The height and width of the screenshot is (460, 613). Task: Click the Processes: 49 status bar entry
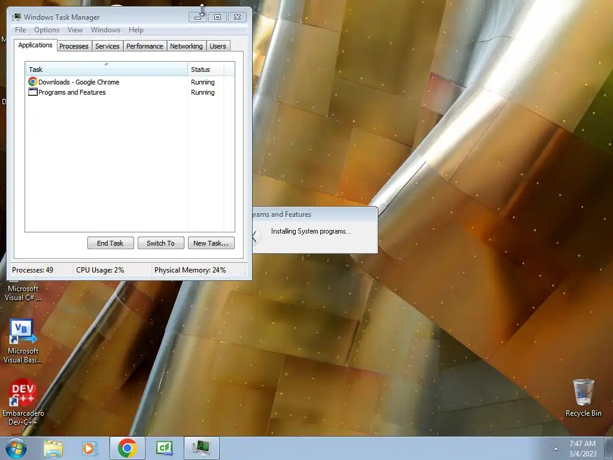(x=32, y=270)
